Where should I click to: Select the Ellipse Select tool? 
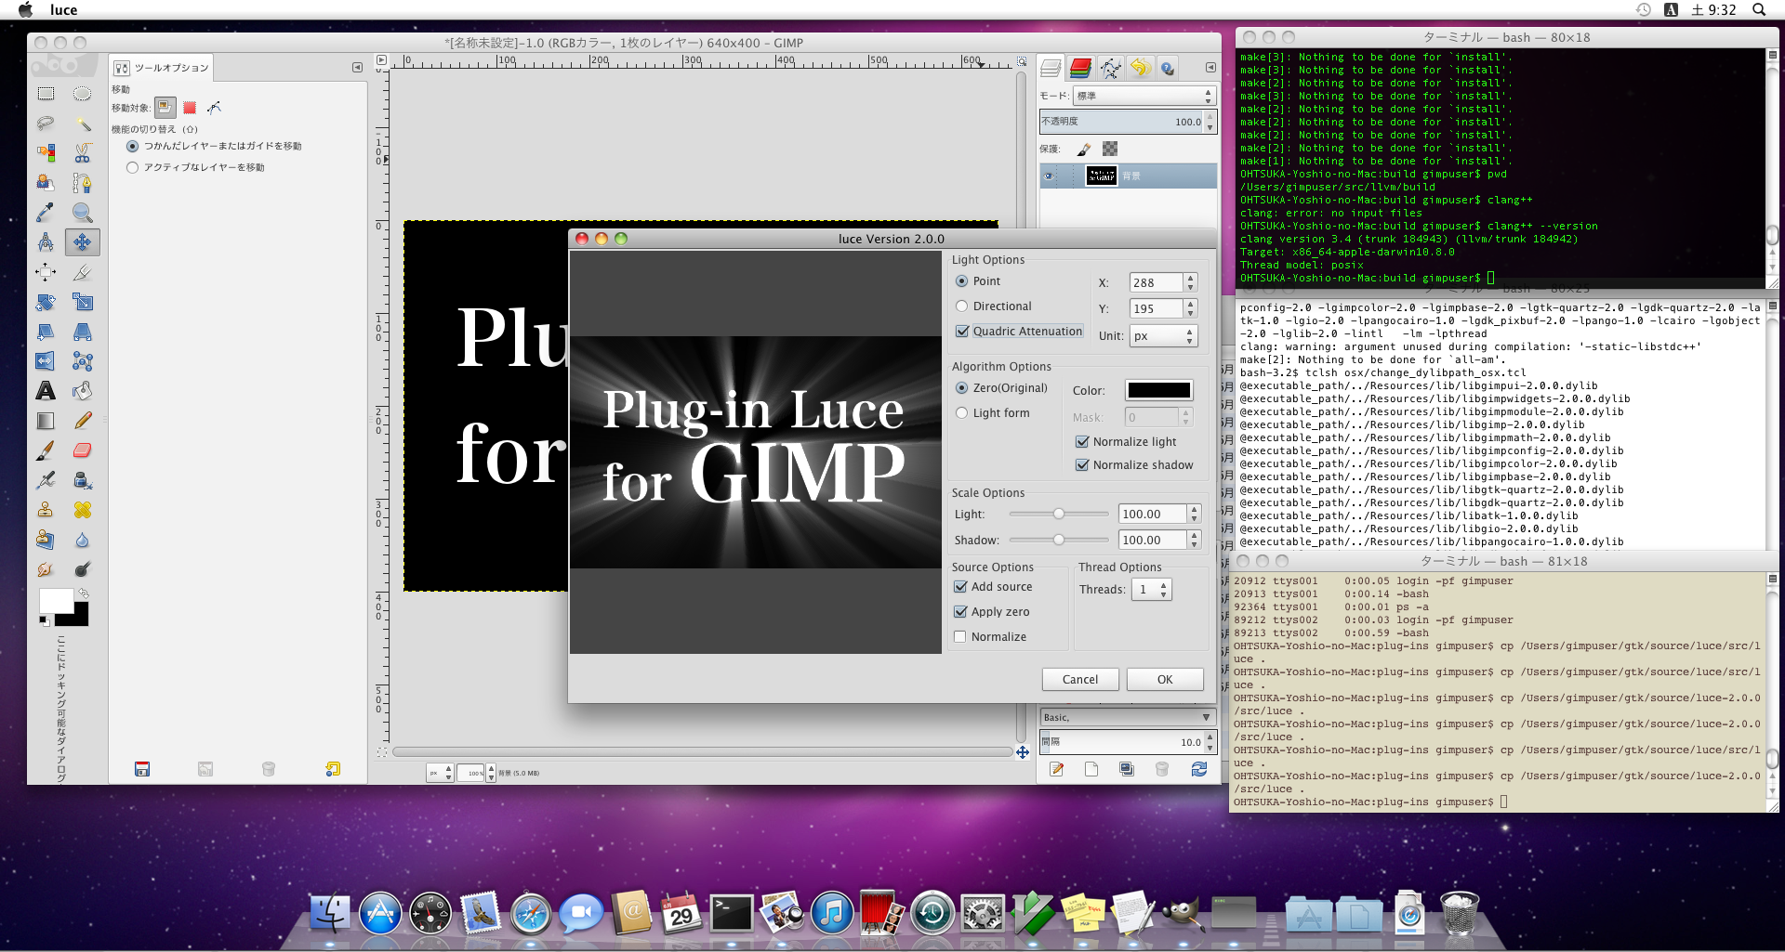coord(82,94)
